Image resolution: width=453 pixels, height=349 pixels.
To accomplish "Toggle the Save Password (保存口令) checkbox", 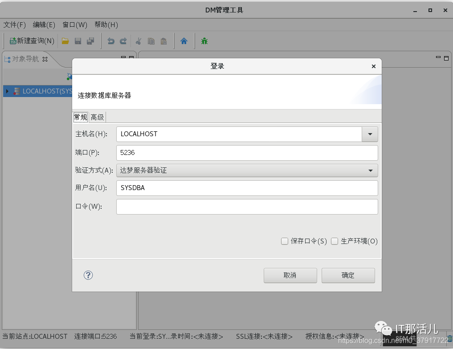I will click(285, 241).
